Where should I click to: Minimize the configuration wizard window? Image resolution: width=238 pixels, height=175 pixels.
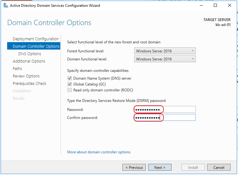(201, 6)
